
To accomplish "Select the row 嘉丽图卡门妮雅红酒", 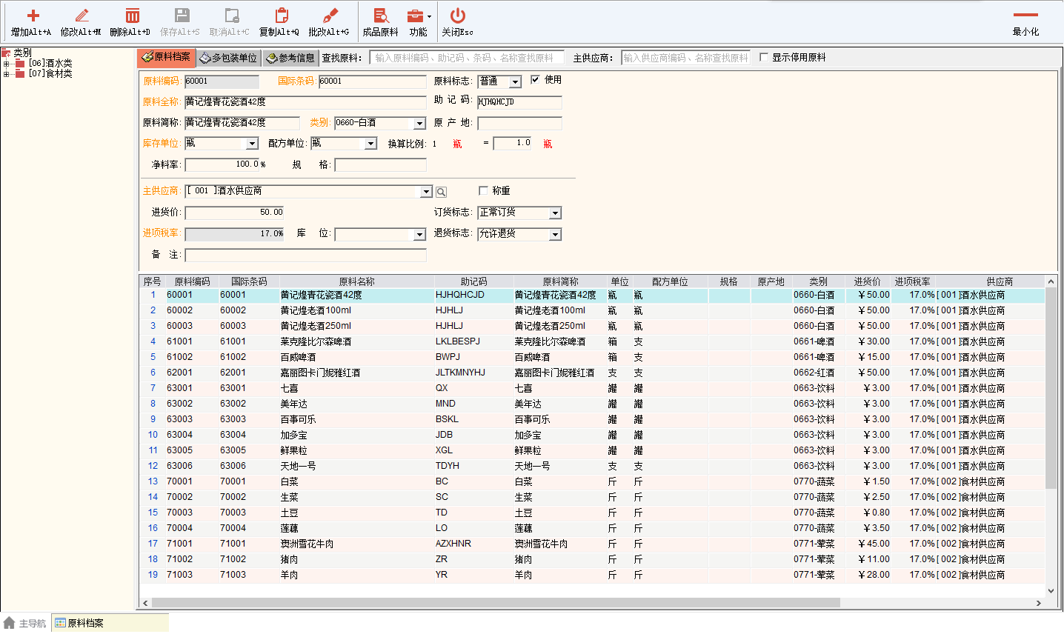I will (592, 373).
